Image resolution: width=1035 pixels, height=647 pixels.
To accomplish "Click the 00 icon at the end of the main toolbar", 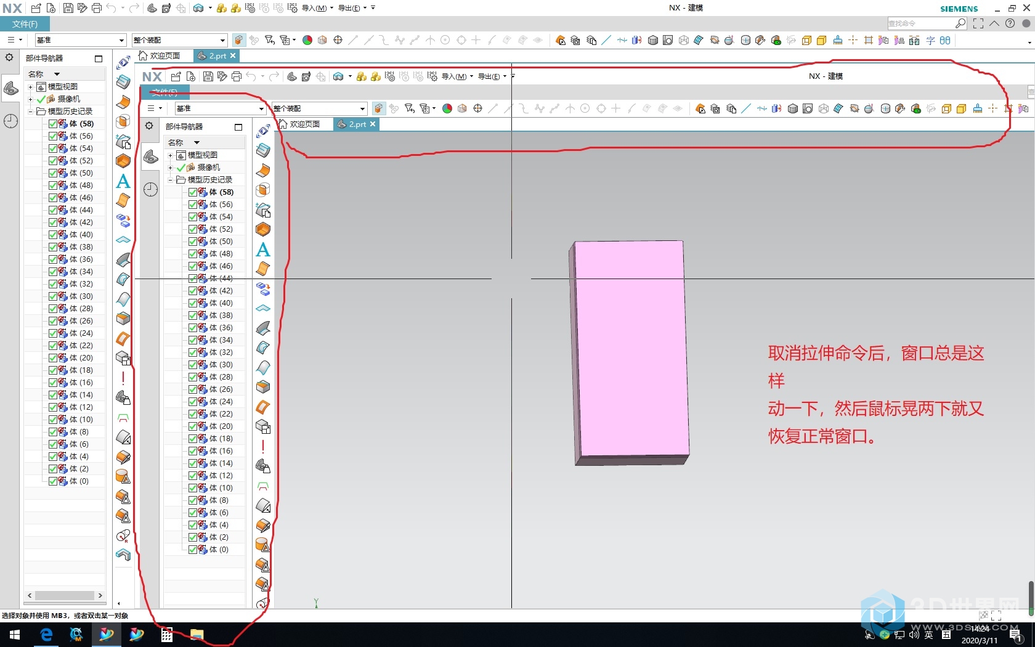I will (x=945, y=40).
